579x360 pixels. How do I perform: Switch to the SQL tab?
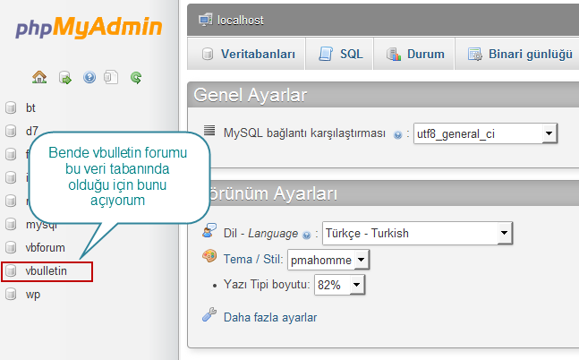point(339,54)
